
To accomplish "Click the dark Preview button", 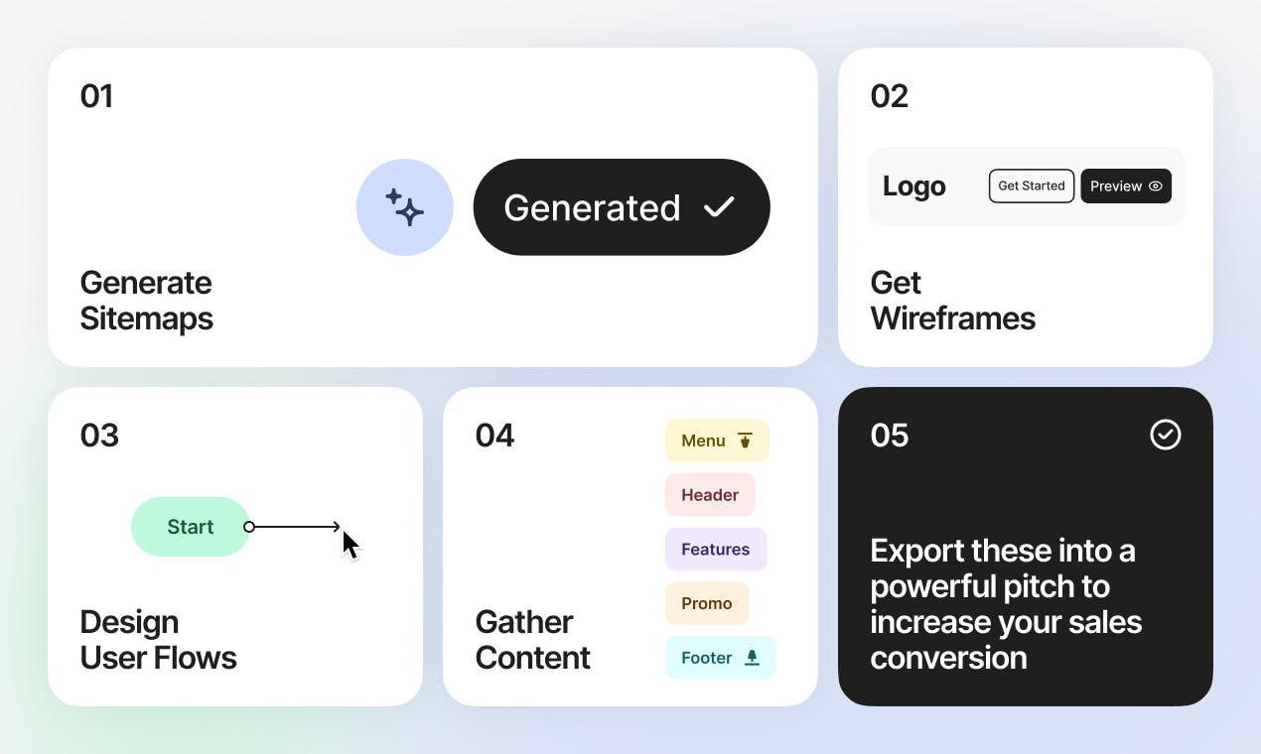I will (1126, 187).
